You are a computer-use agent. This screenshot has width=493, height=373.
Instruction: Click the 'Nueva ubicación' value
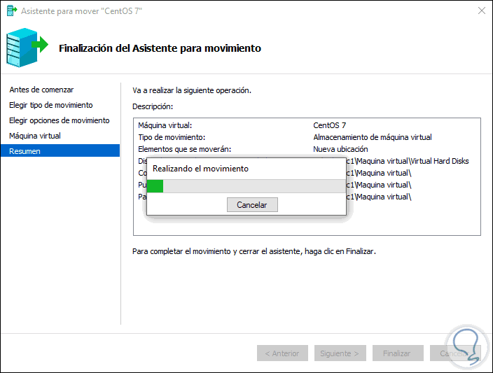340,149
